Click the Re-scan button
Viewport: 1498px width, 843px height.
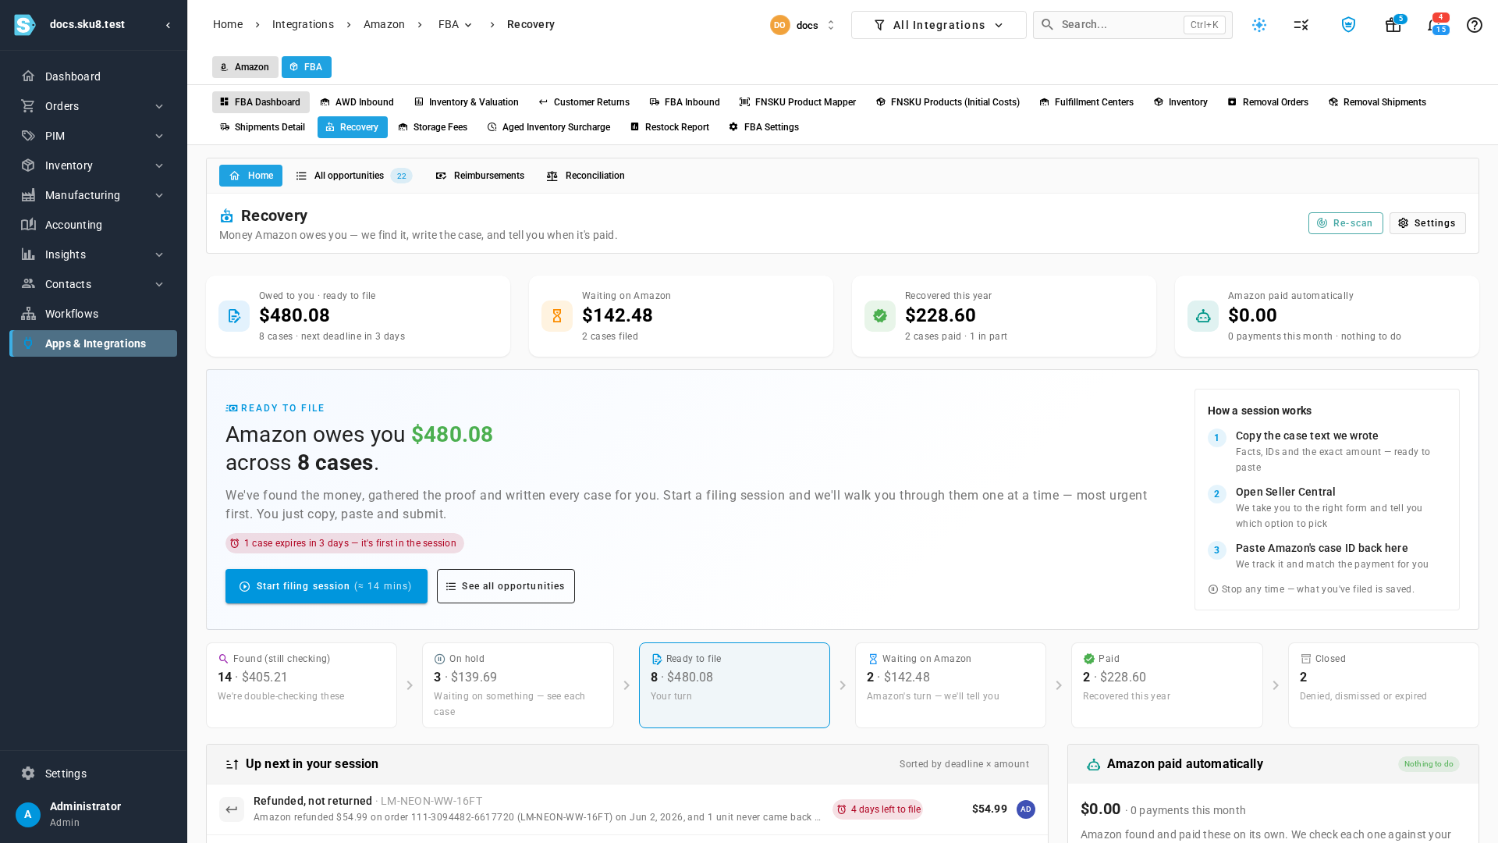point(1345,223)
